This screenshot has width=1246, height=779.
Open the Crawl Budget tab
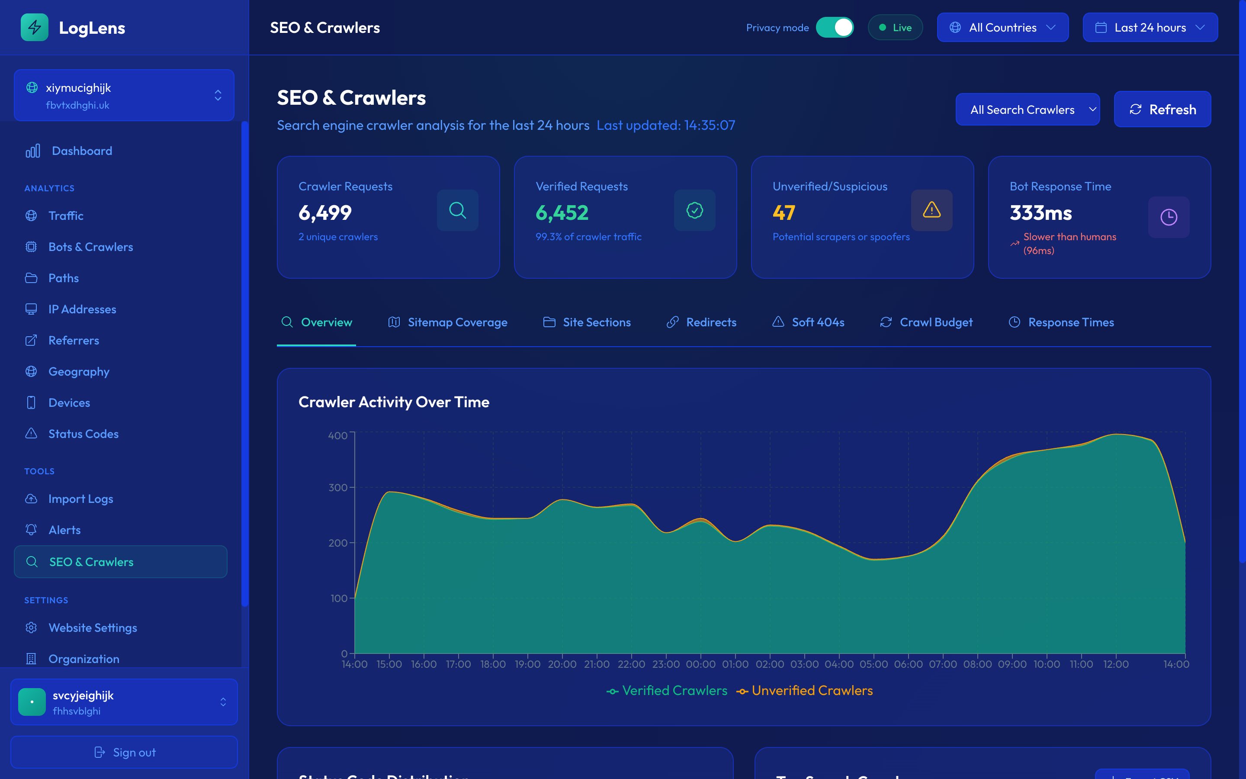click(x=935, y=322)
